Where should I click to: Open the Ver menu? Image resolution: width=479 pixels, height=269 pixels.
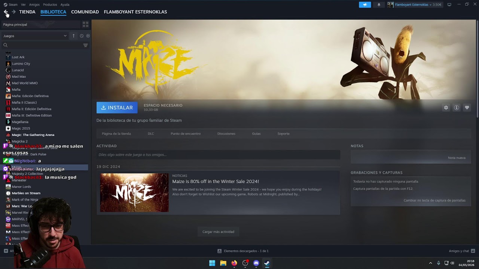(x=23, y=4)
